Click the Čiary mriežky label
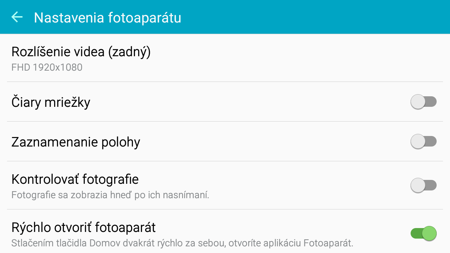The image size is (450, 253). coord(51,102)
